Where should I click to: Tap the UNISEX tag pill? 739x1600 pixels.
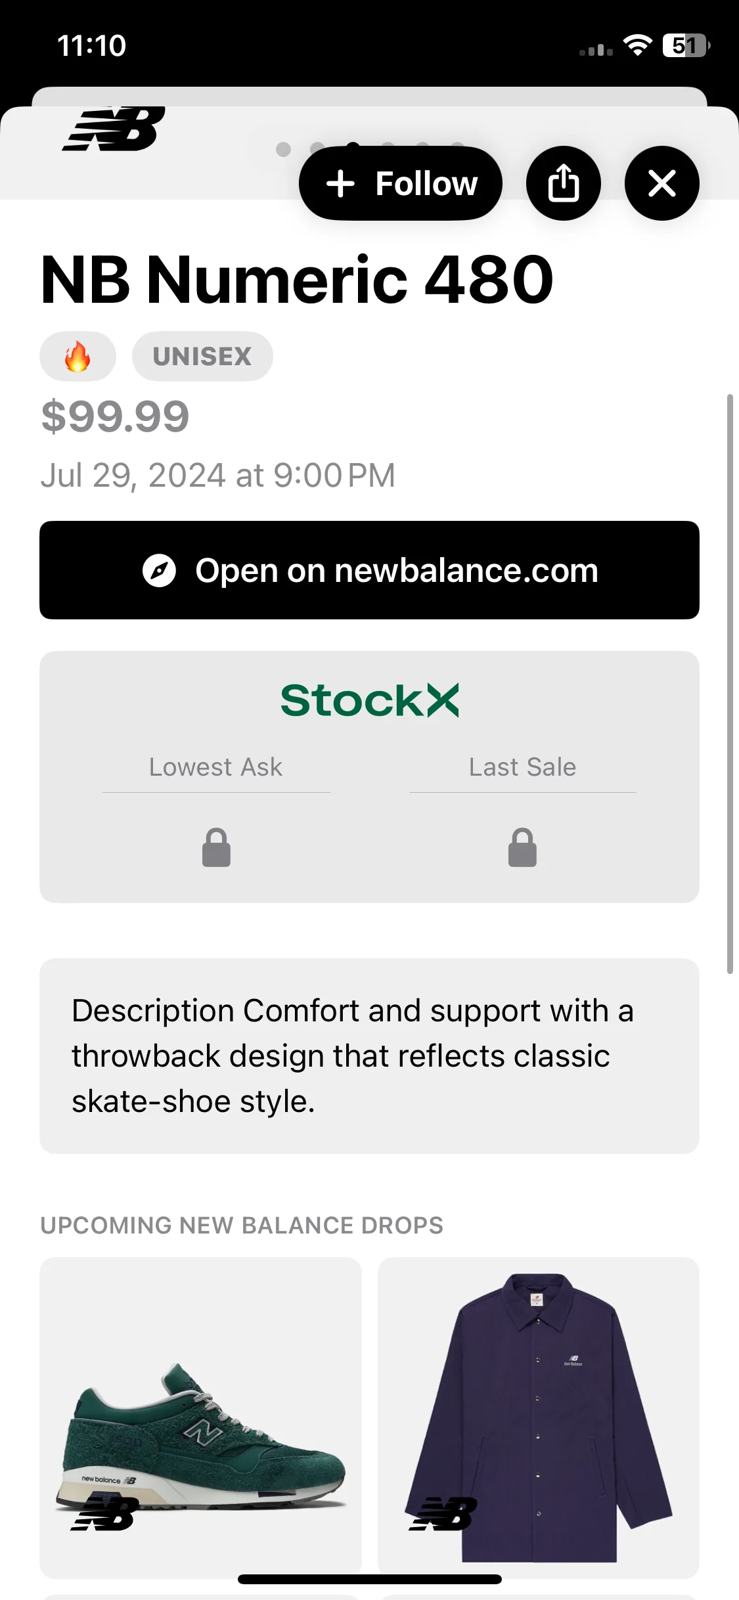point(202,356)
